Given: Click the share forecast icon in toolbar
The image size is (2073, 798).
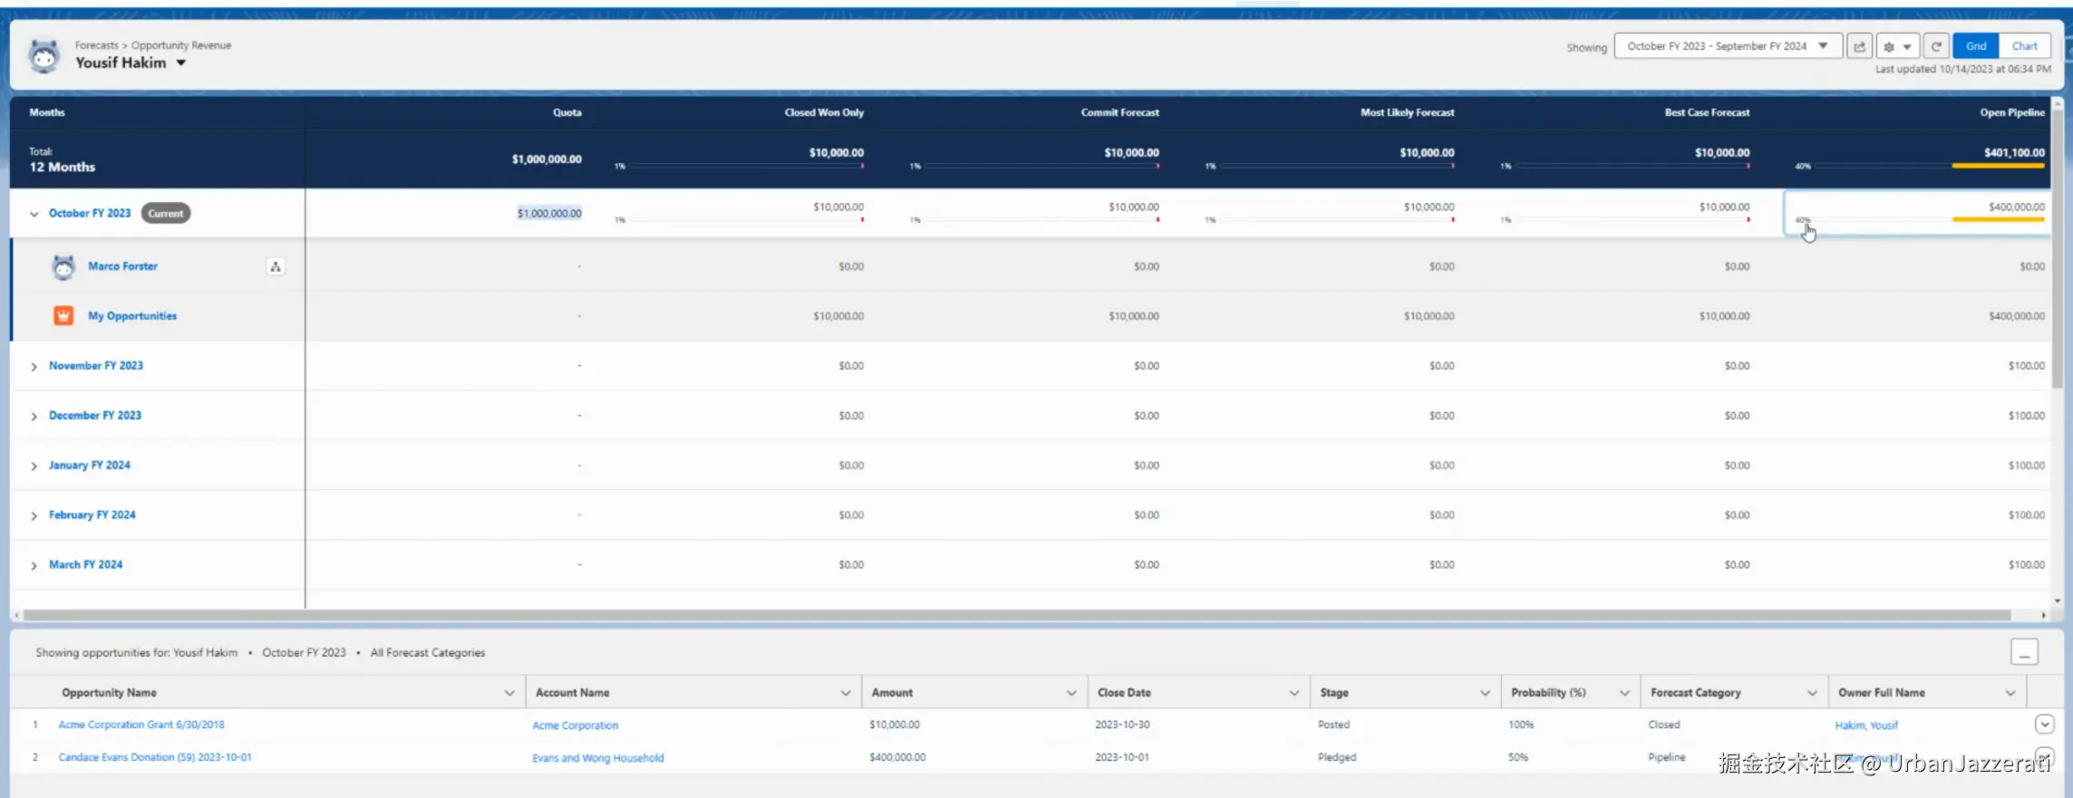Looking at the screenshot, I should click(x=1859, y=46).
